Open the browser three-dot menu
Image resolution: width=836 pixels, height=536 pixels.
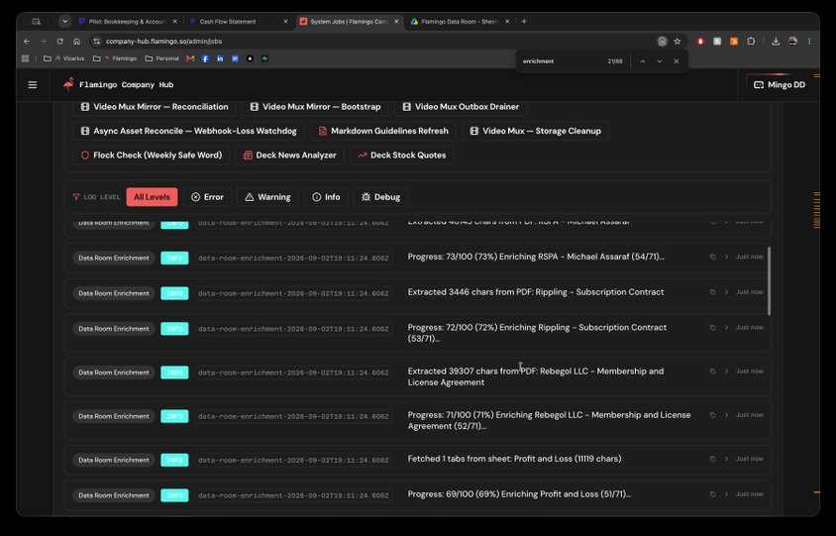809,41
